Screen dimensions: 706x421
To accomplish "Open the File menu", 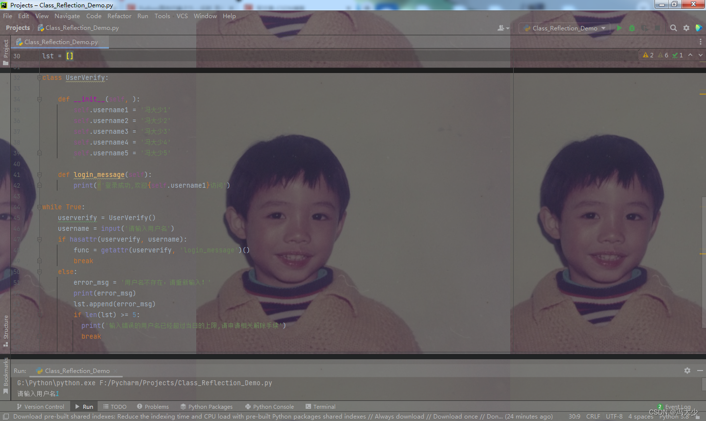I will [x=7, y=16].
